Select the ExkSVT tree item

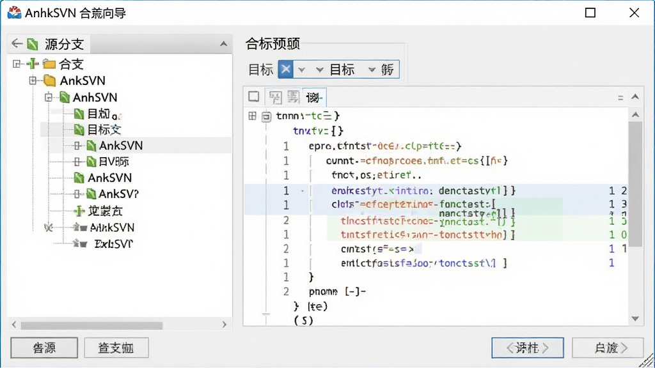click(113, 243)
